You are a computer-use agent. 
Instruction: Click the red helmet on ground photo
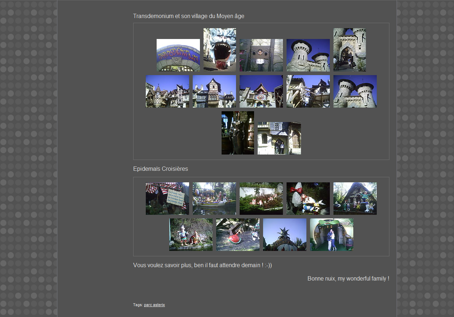point(237,235)
